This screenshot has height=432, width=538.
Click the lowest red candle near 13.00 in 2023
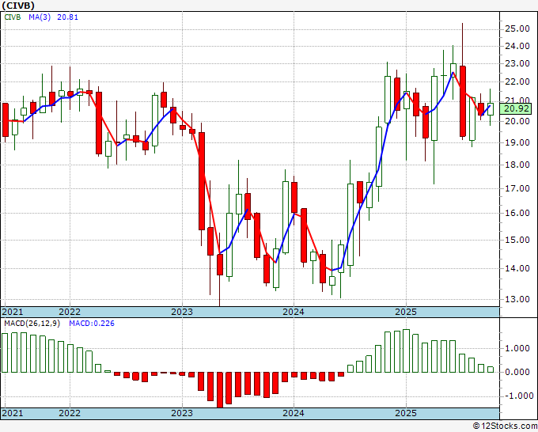[220, 264]
